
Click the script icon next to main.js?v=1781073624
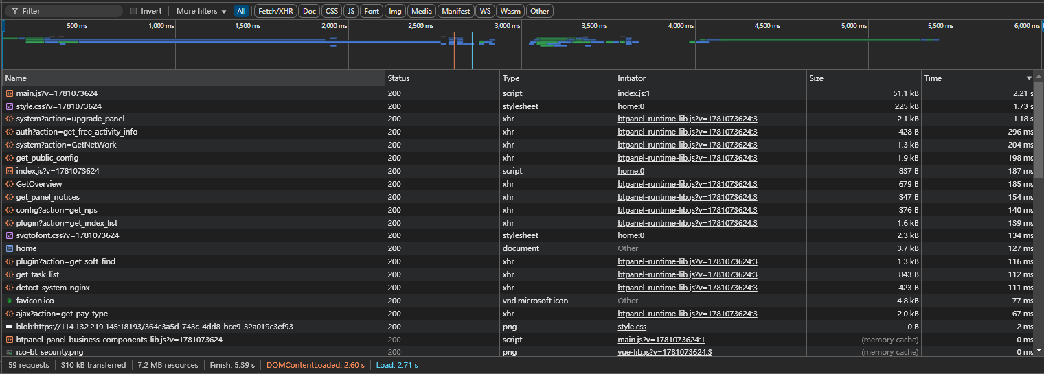click(x=10, y=93)
